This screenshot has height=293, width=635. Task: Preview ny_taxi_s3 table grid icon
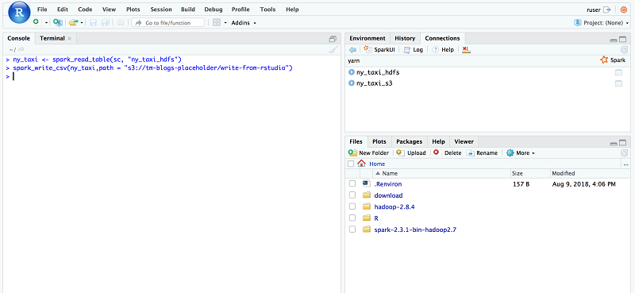[618, 83]
